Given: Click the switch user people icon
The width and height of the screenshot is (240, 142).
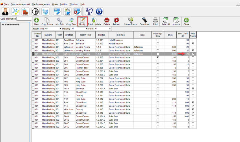Looking at the screenshot, I should click(x=89, y=12).
